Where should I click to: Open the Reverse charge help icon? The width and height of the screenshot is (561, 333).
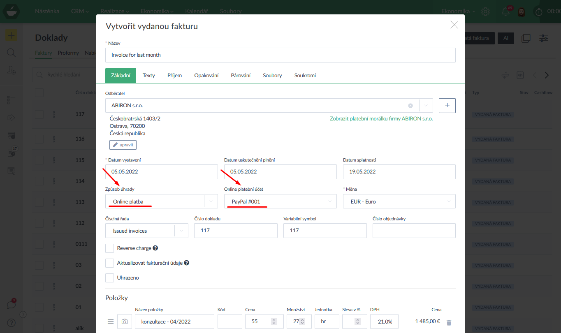point(155,248)
